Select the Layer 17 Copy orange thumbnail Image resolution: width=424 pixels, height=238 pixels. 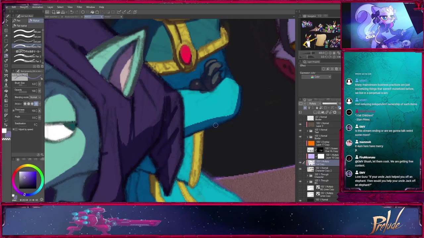311,143
